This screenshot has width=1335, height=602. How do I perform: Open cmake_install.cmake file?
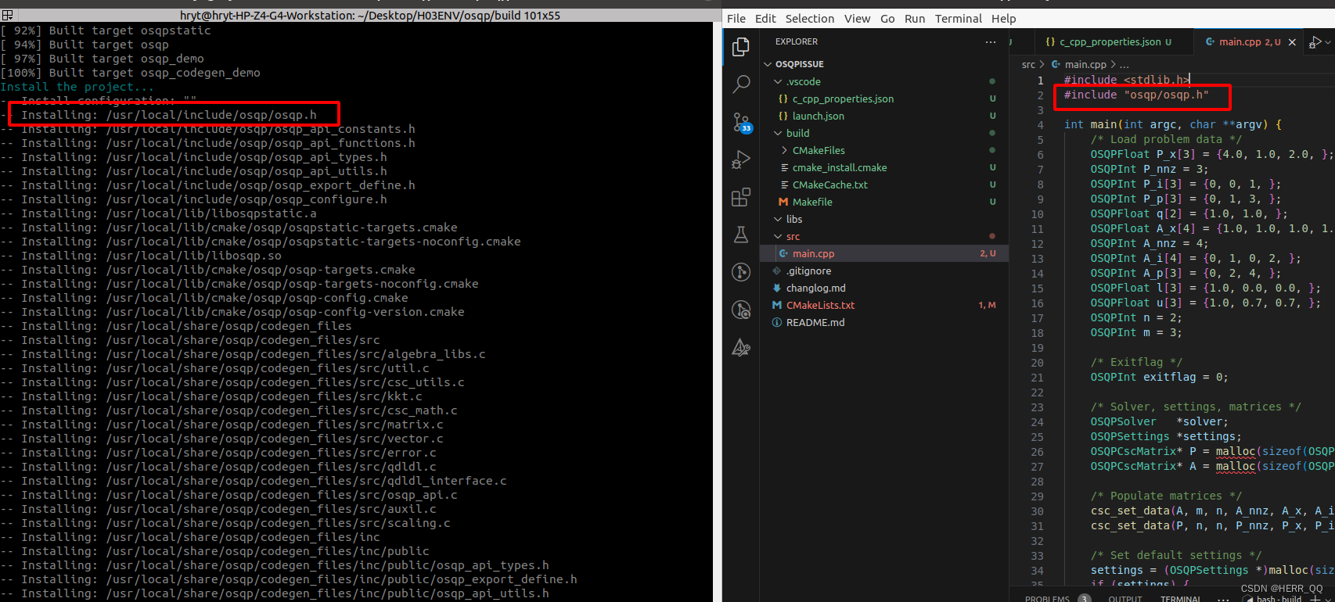(884, 167)
